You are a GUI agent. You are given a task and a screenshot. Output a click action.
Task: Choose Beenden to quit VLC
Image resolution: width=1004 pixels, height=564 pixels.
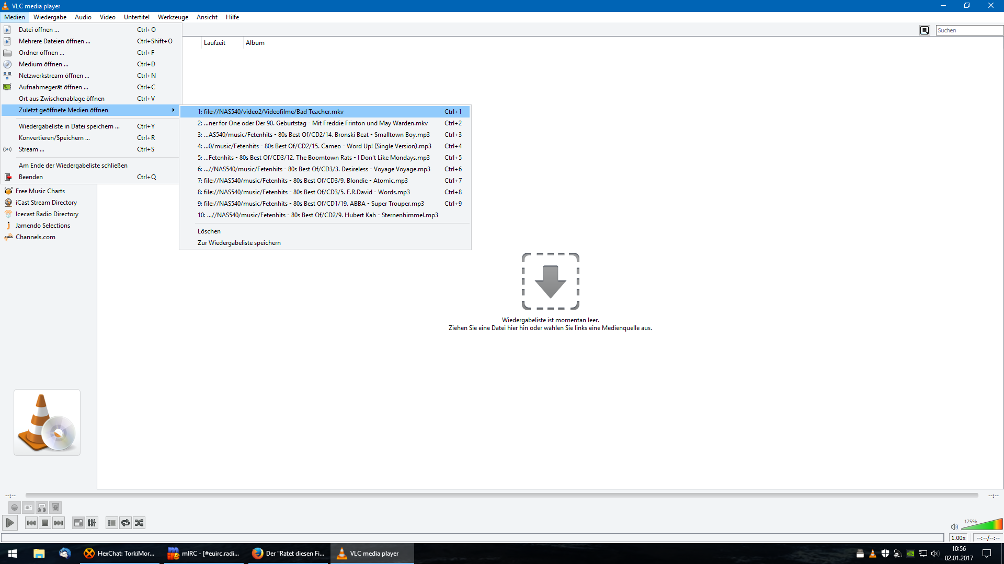[91, 177]
